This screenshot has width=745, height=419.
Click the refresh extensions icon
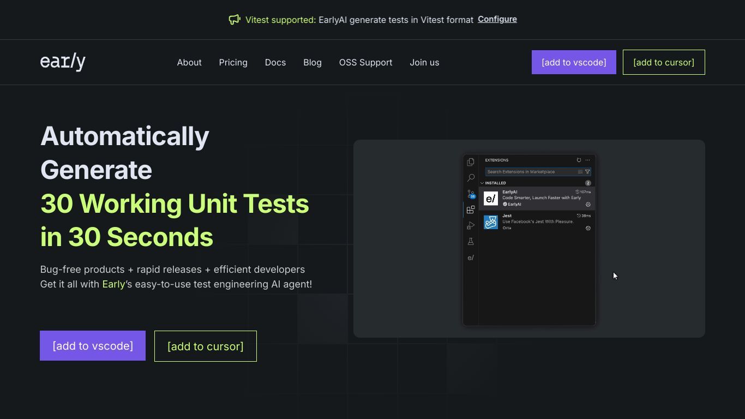tap(579, 160)
